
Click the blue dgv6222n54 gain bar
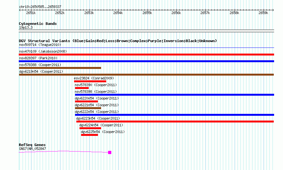point(175,115)
